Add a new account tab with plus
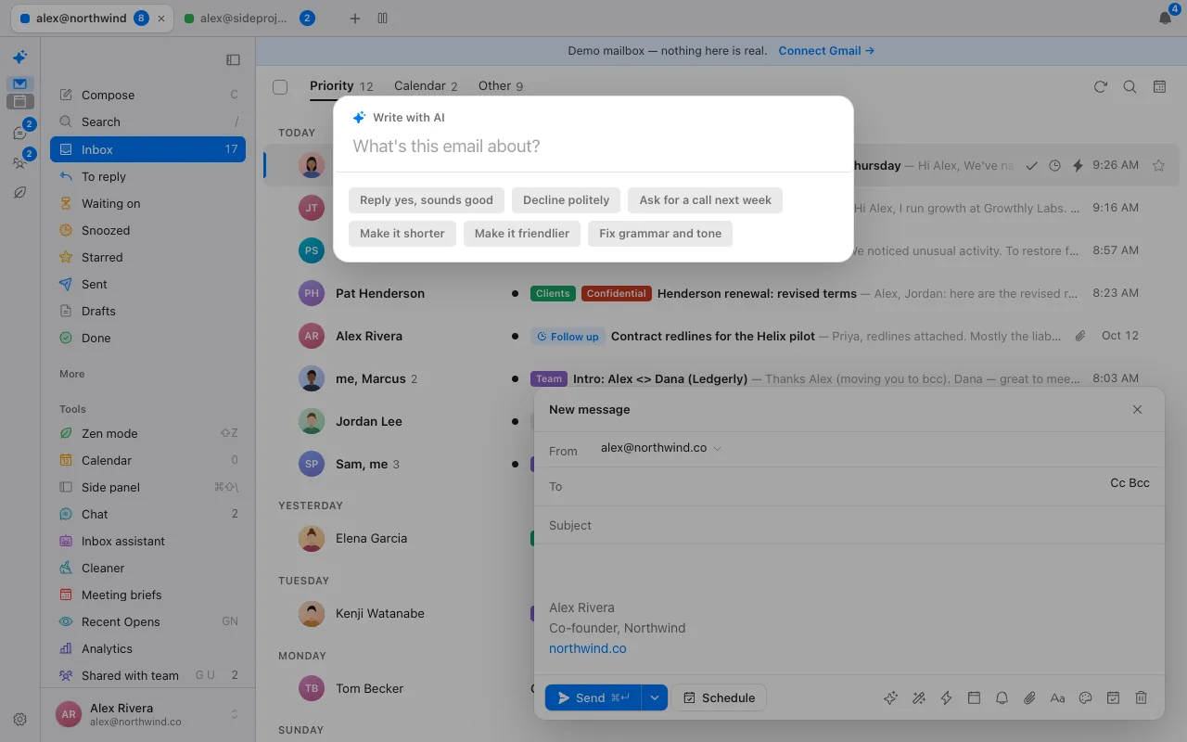Viewport: 1187px width, 742px height. [354, 19]
